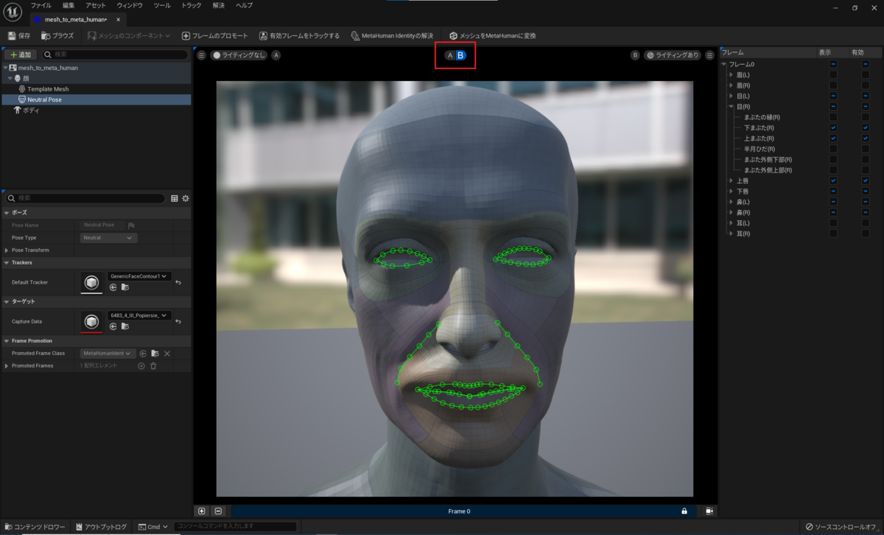Open details panel settings gear
Image resolution: width=884 pixels, height=535 pixels.
[x=186, y=198]
